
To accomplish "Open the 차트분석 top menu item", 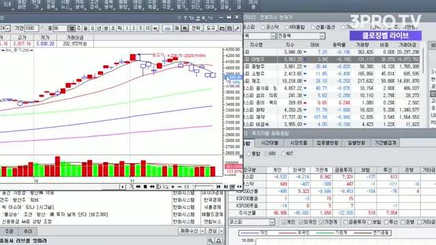I will (80, 5).
